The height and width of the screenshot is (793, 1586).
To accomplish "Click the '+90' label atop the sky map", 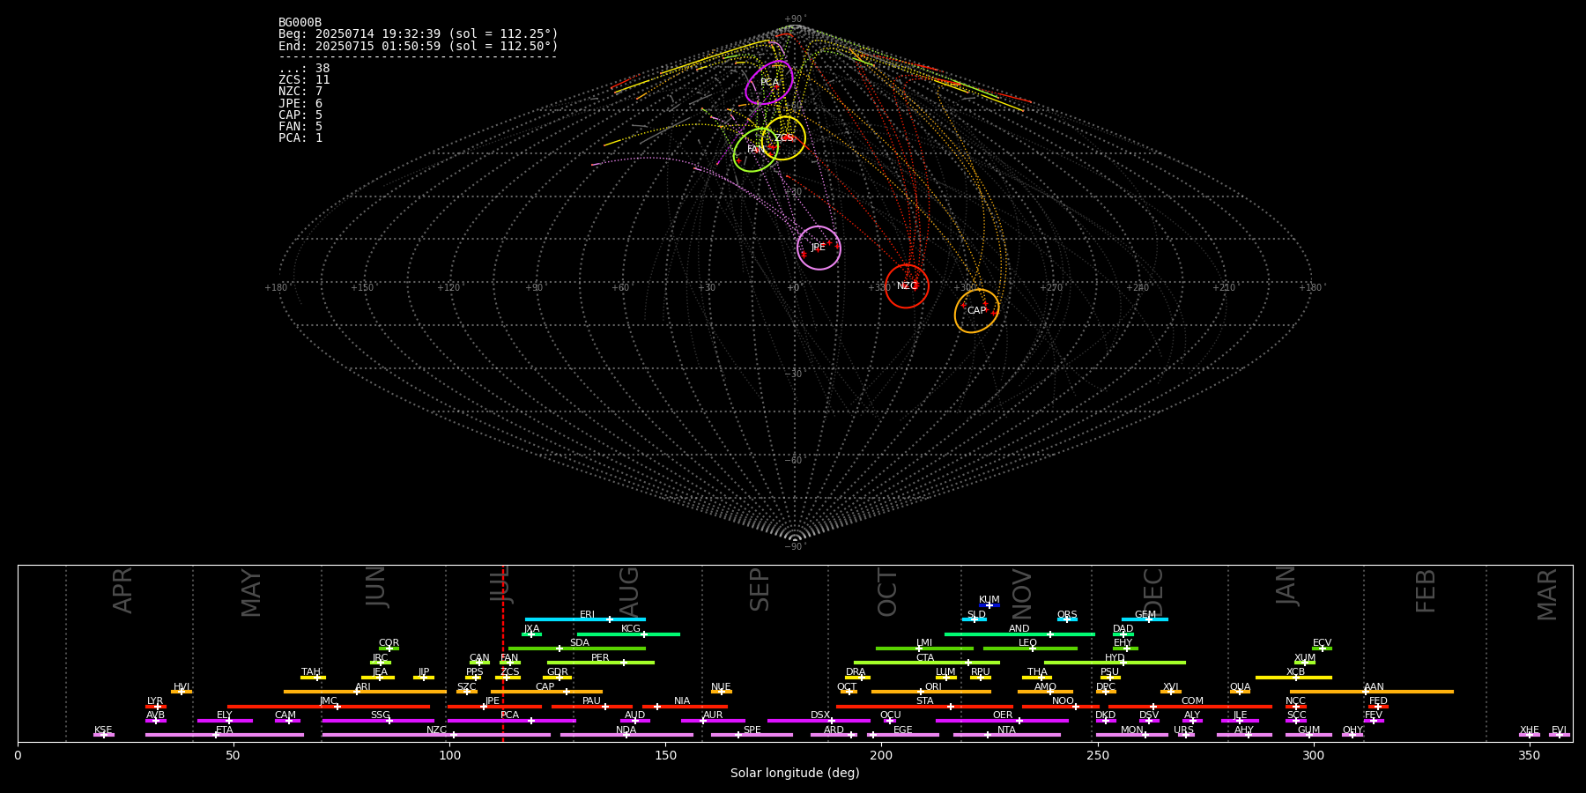I will click(x=794, y=19).
